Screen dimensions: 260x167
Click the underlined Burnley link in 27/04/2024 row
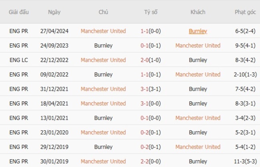pyautogui.click(x=198, y=31)
